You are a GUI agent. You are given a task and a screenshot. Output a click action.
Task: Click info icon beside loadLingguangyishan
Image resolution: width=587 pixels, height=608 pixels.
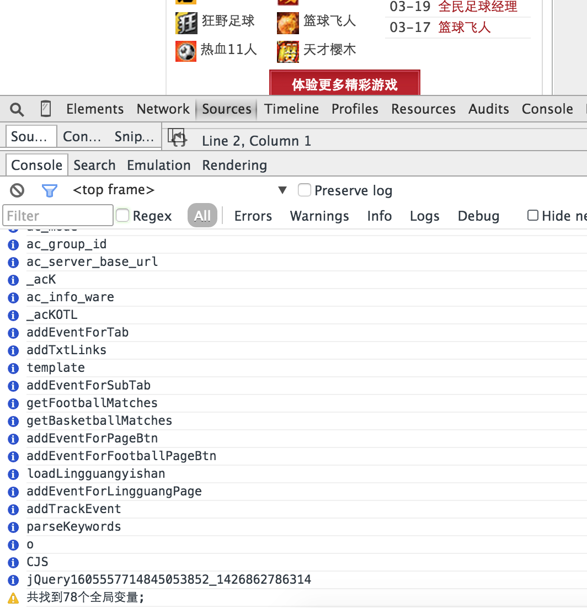pyautogui.click(x=13, y=474)
